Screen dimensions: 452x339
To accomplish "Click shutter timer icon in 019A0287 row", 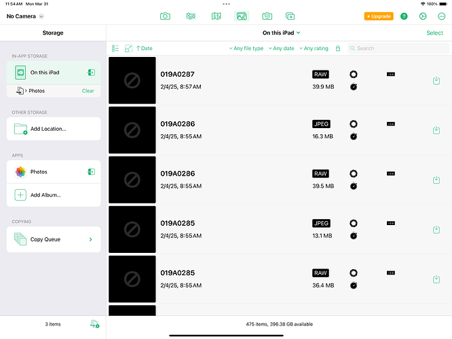I will (x=354, y=86).
